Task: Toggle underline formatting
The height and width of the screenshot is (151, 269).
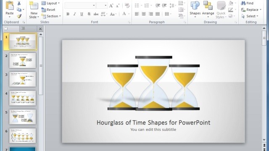Action: pyautogui.click(x=82, y=14)
